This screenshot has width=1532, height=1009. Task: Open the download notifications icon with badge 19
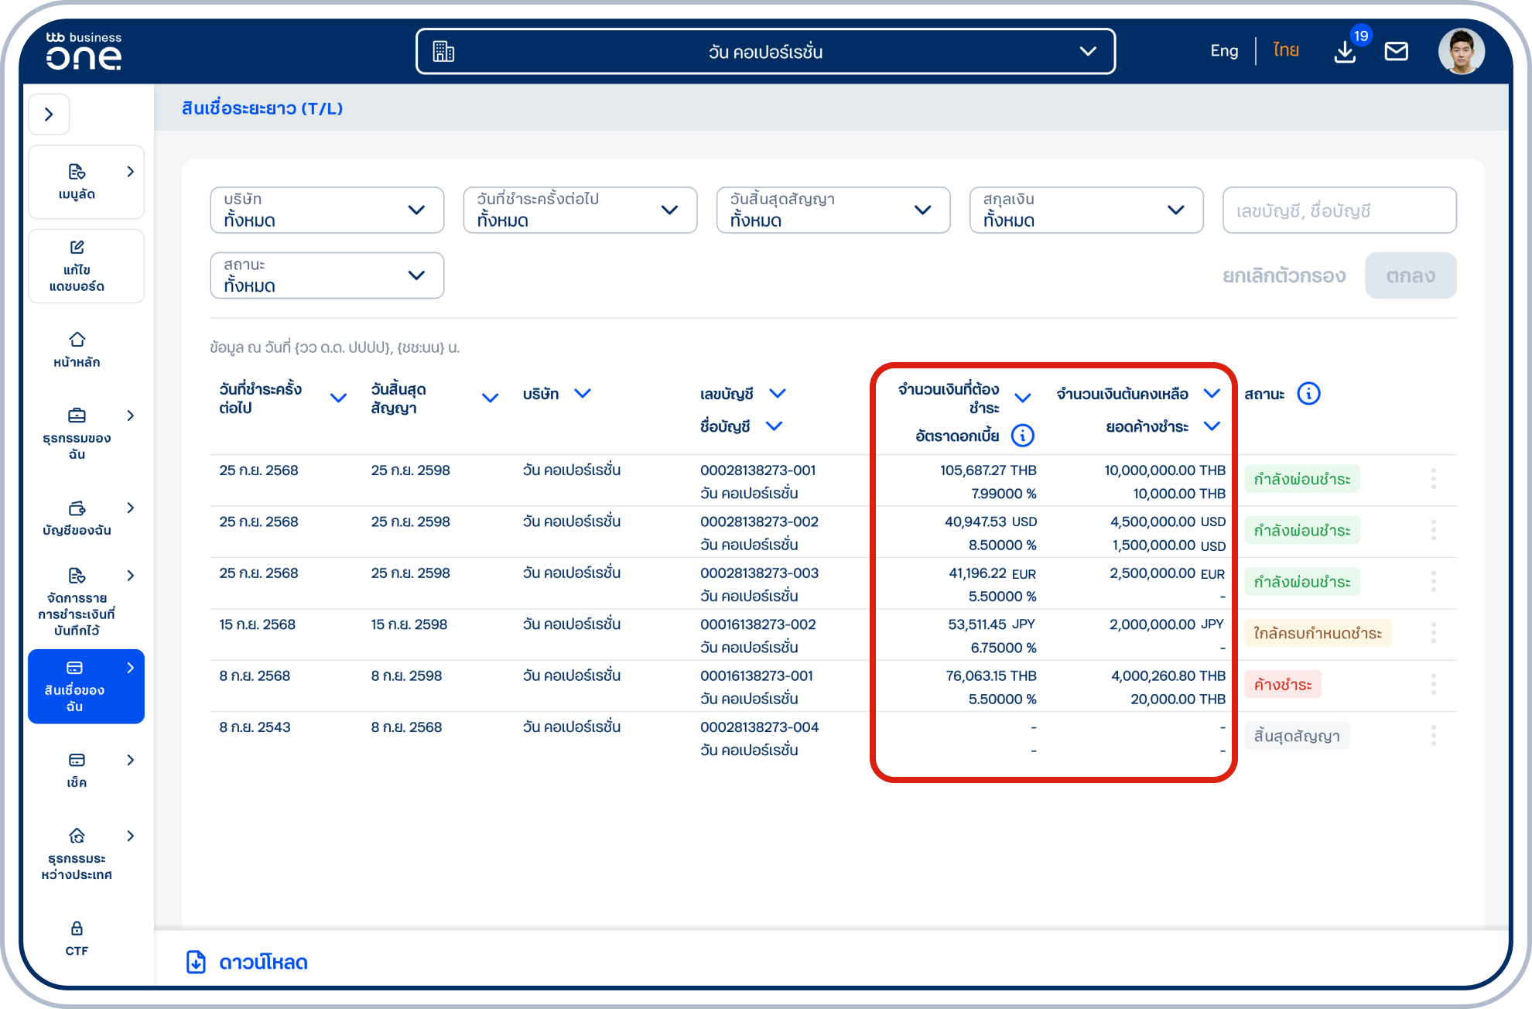(x=1346, y=52)
